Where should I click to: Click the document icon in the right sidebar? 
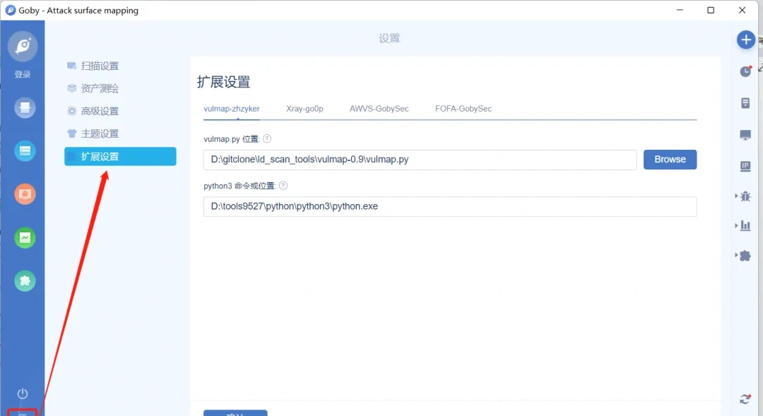745,103
